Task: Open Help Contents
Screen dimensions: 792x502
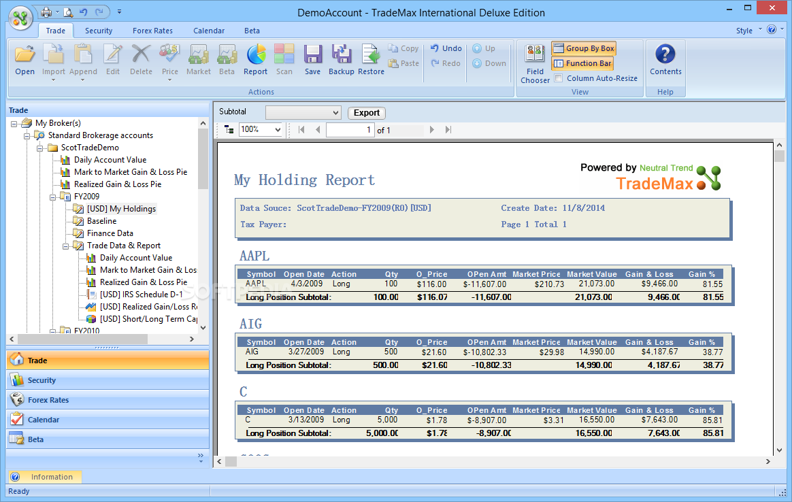Action: (x=665, y=60)
